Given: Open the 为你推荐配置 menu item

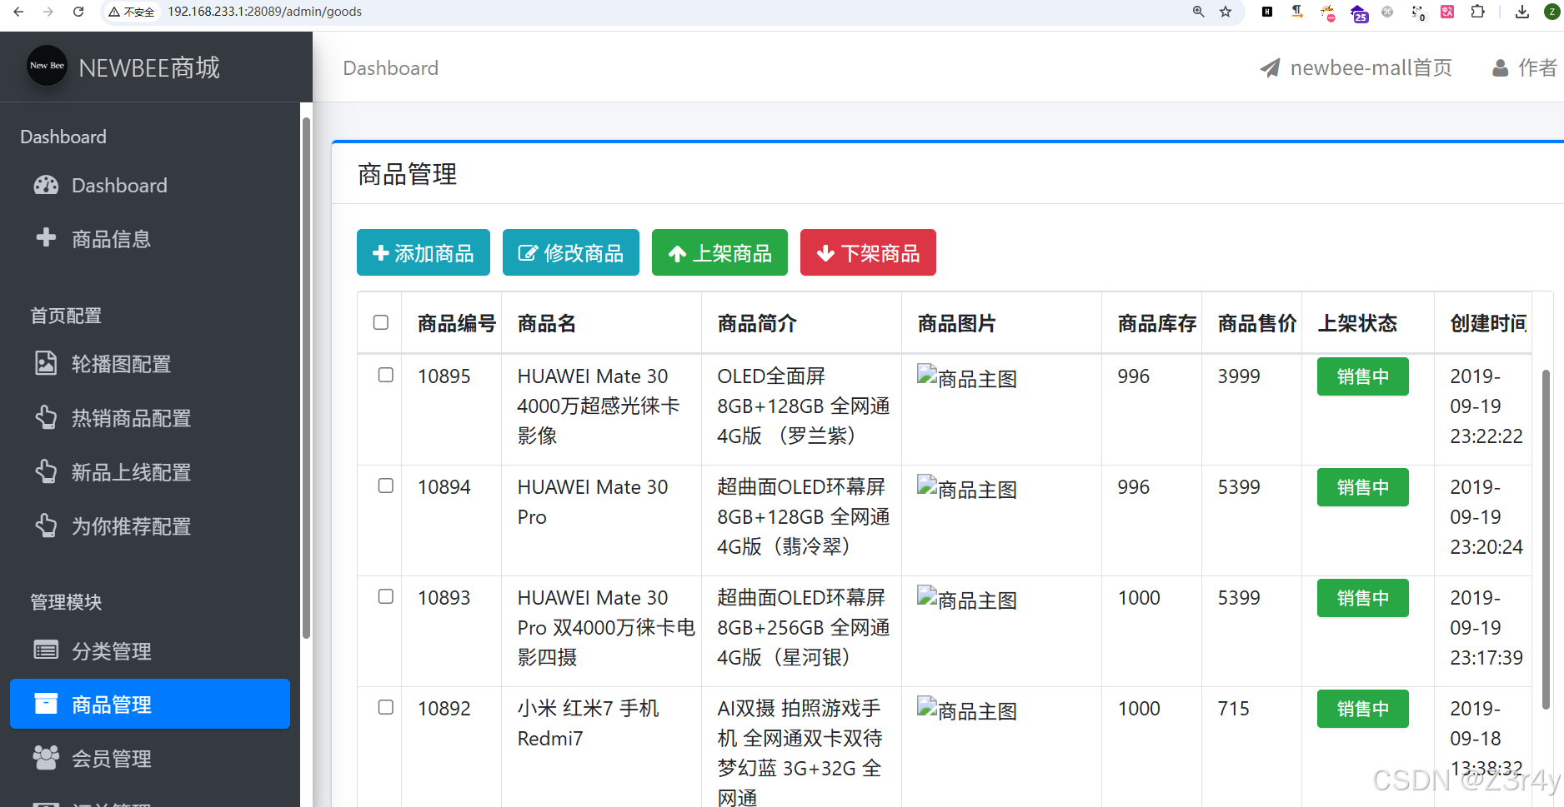Looking at the screenshot, I should click(x=150, y=526).
